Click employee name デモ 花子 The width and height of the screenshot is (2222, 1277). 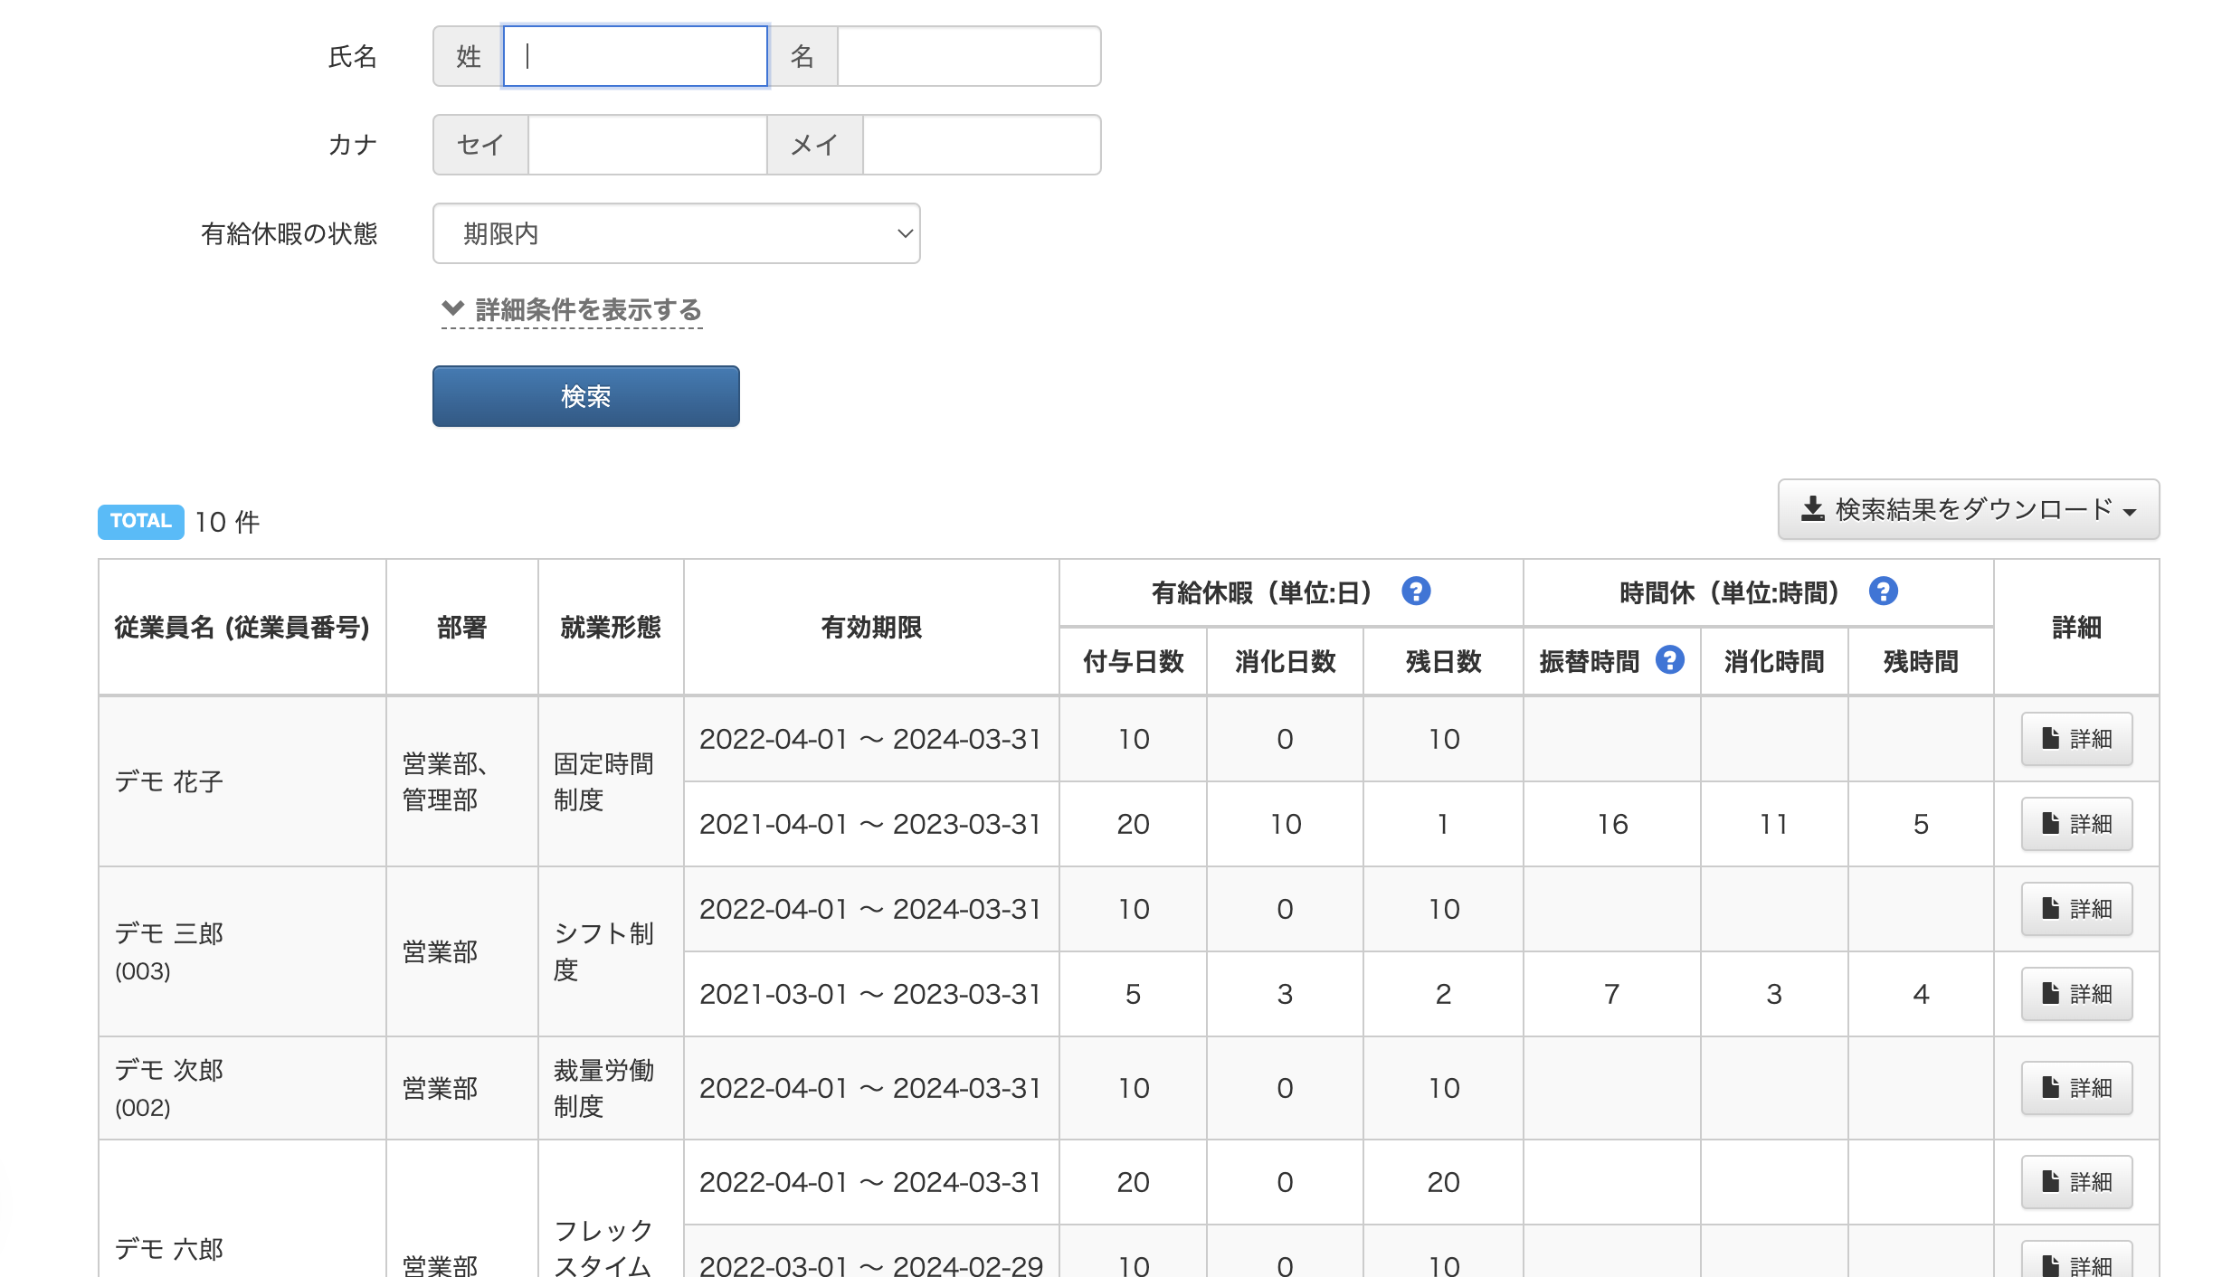(x=169, y=781)
